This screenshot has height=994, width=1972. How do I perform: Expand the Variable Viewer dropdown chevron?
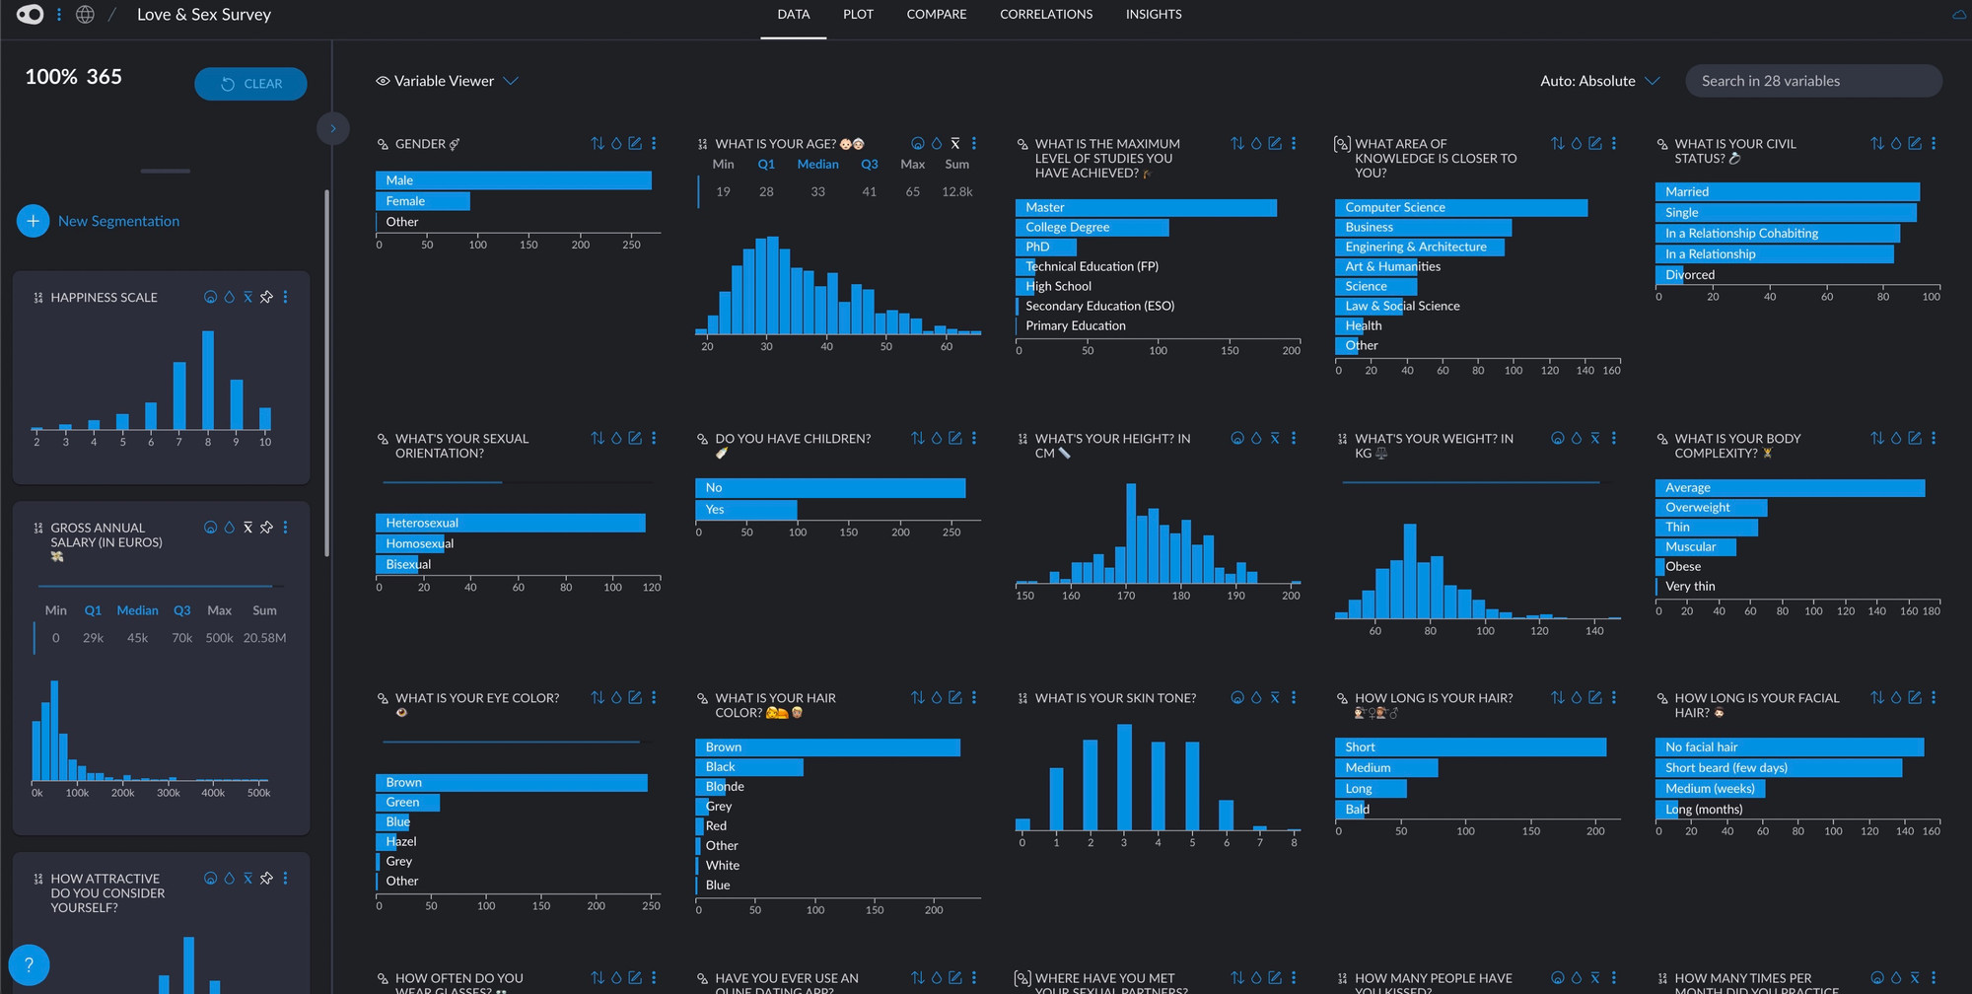[x=511, y=81]
